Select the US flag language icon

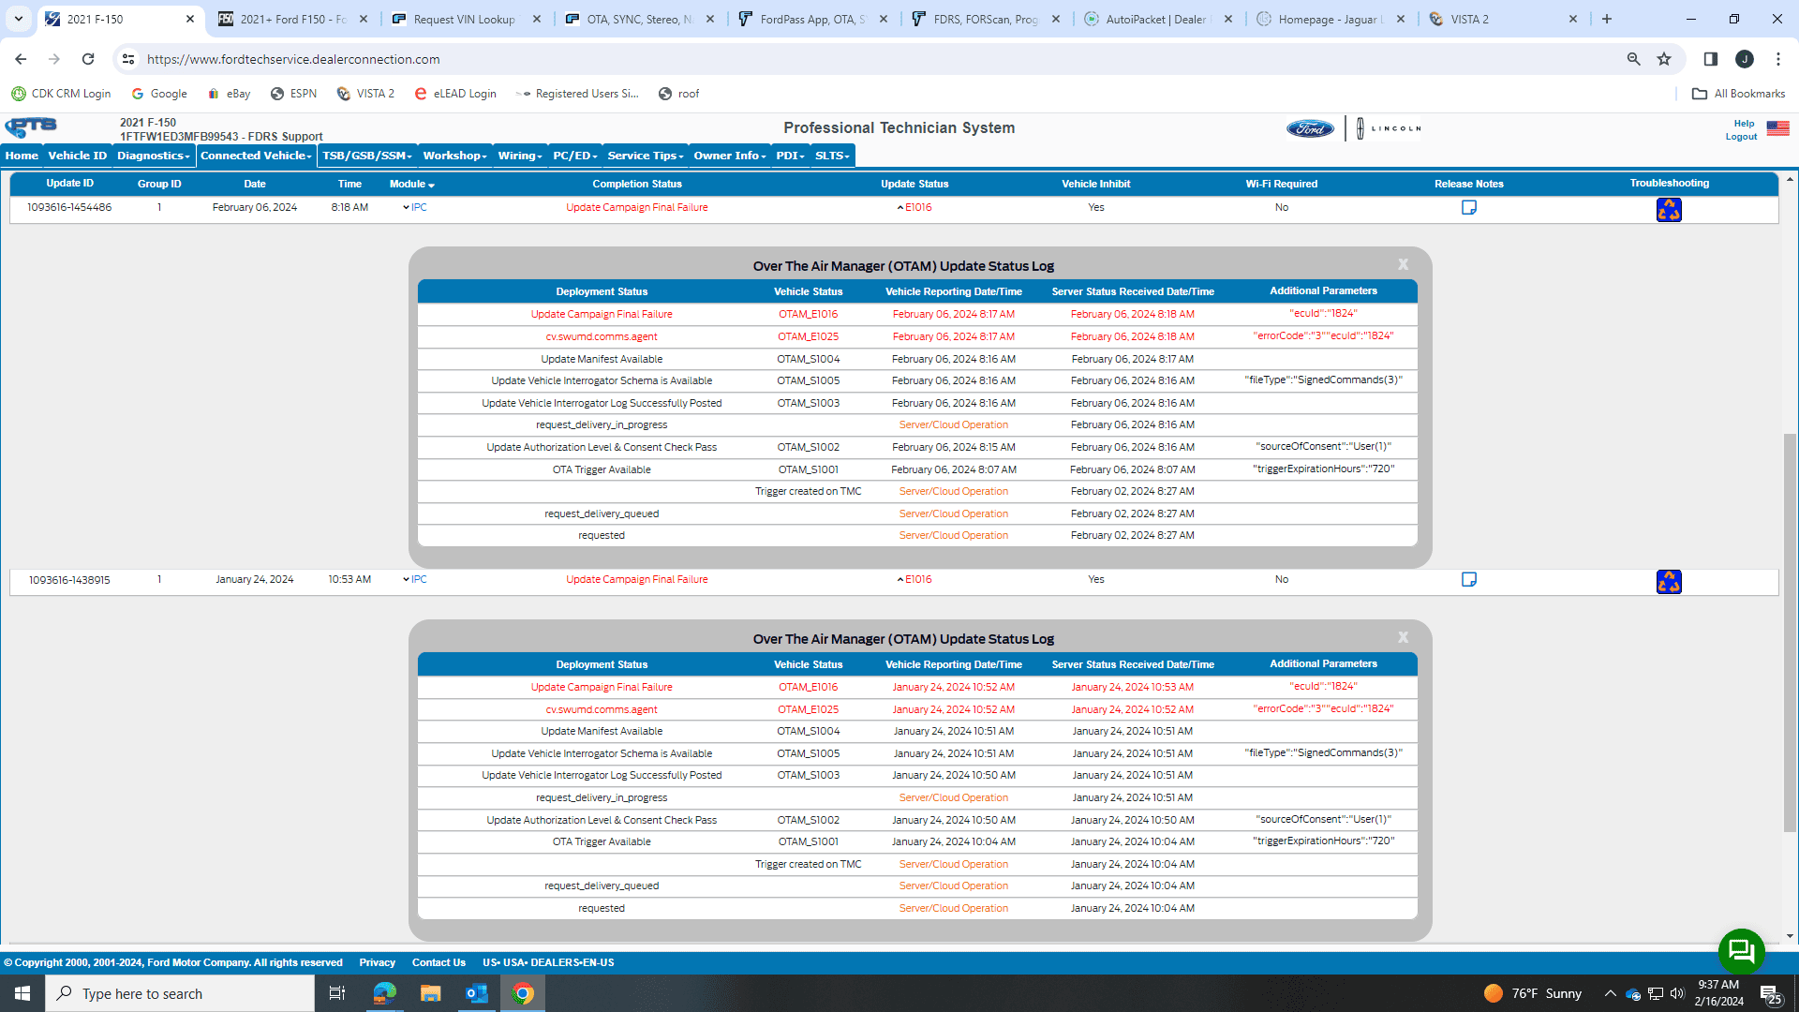[1777, 128]
